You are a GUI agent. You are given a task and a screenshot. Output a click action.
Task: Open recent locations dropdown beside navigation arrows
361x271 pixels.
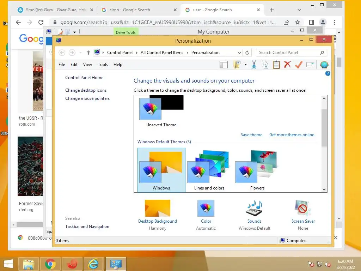pos(80,53)
